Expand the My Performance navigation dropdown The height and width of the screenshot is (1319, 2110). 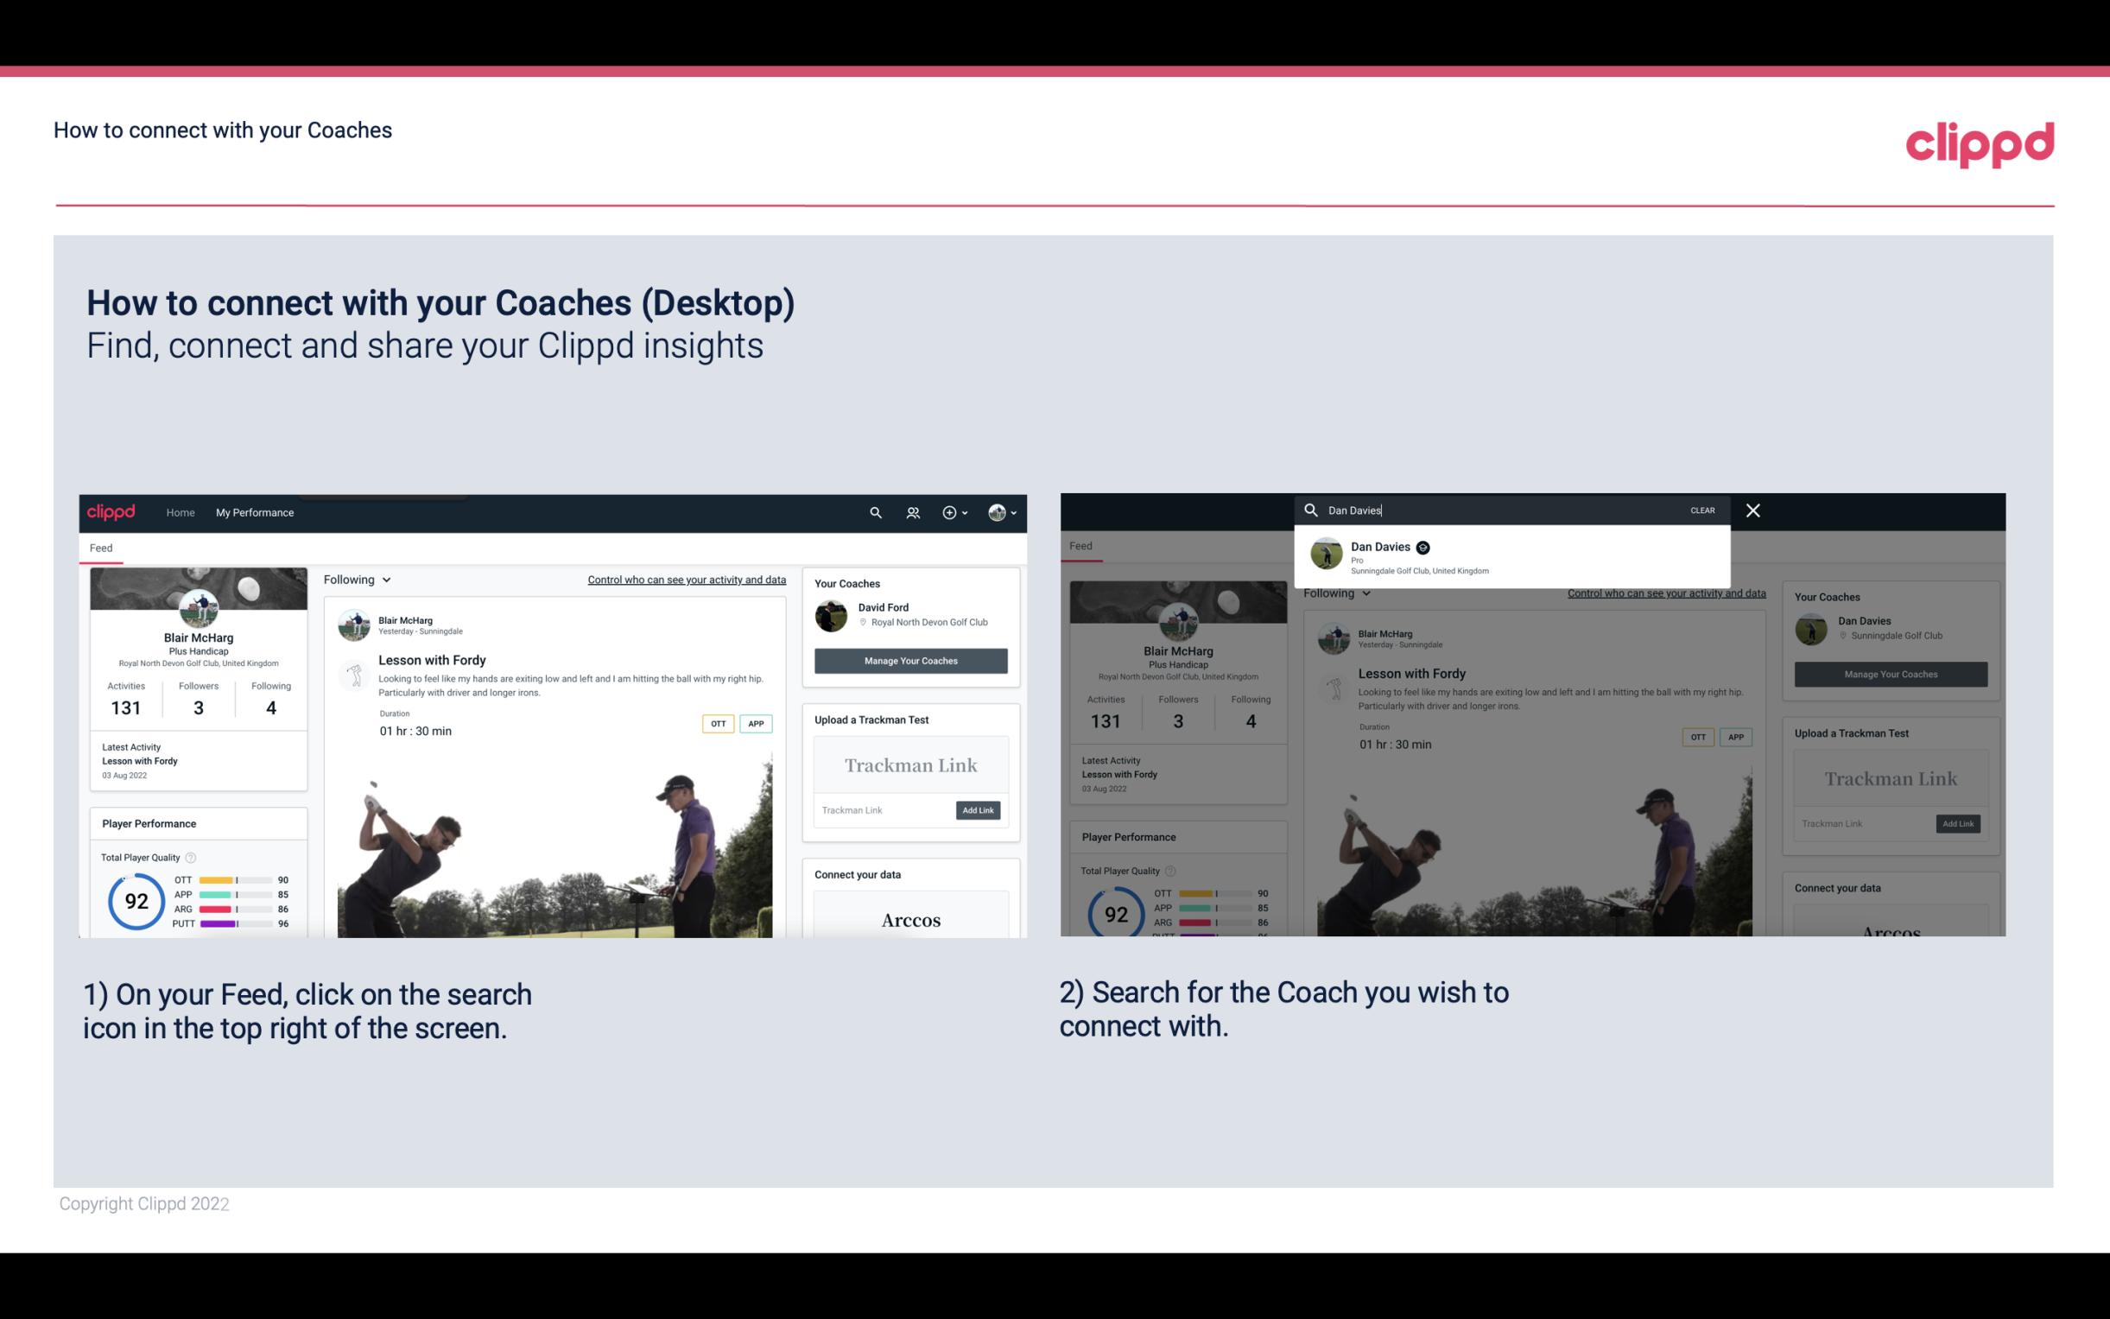coord(254,512)
